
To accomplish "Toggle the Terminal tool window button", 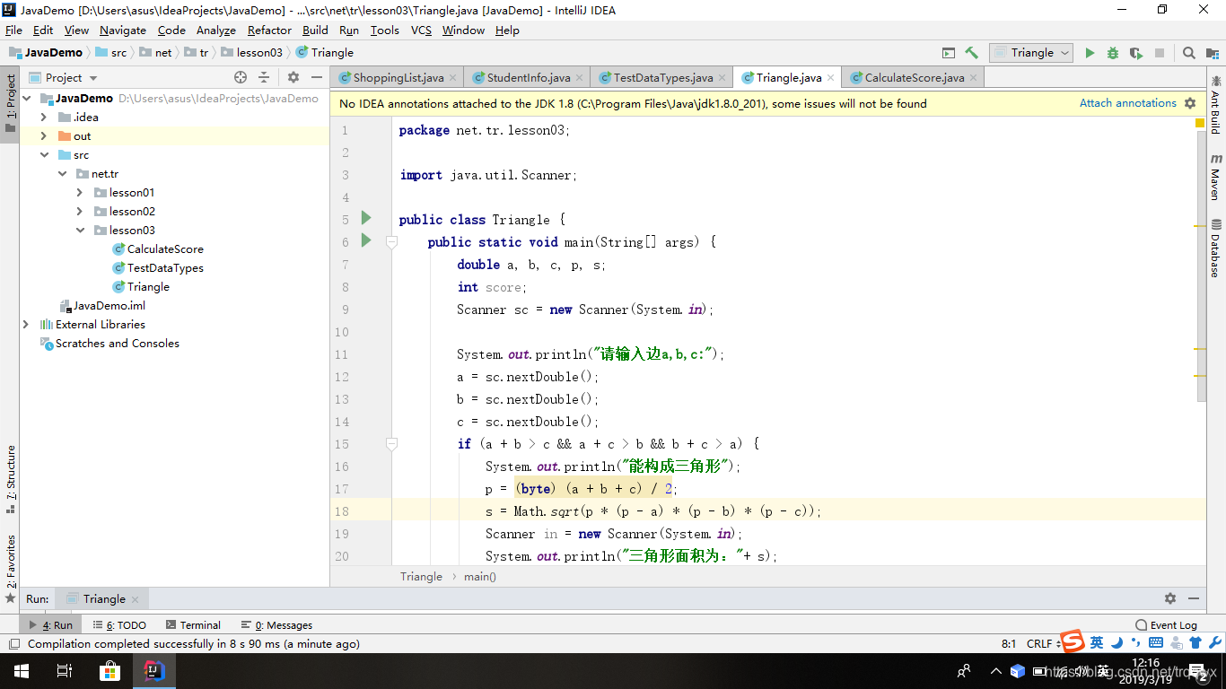I will [x=193, y=625].
